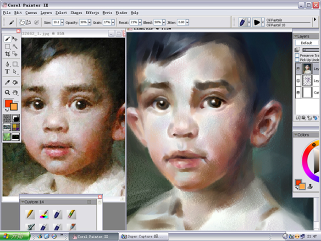Select the Grabber hand tool
321x241 pixels.
(x=15, y=93)
